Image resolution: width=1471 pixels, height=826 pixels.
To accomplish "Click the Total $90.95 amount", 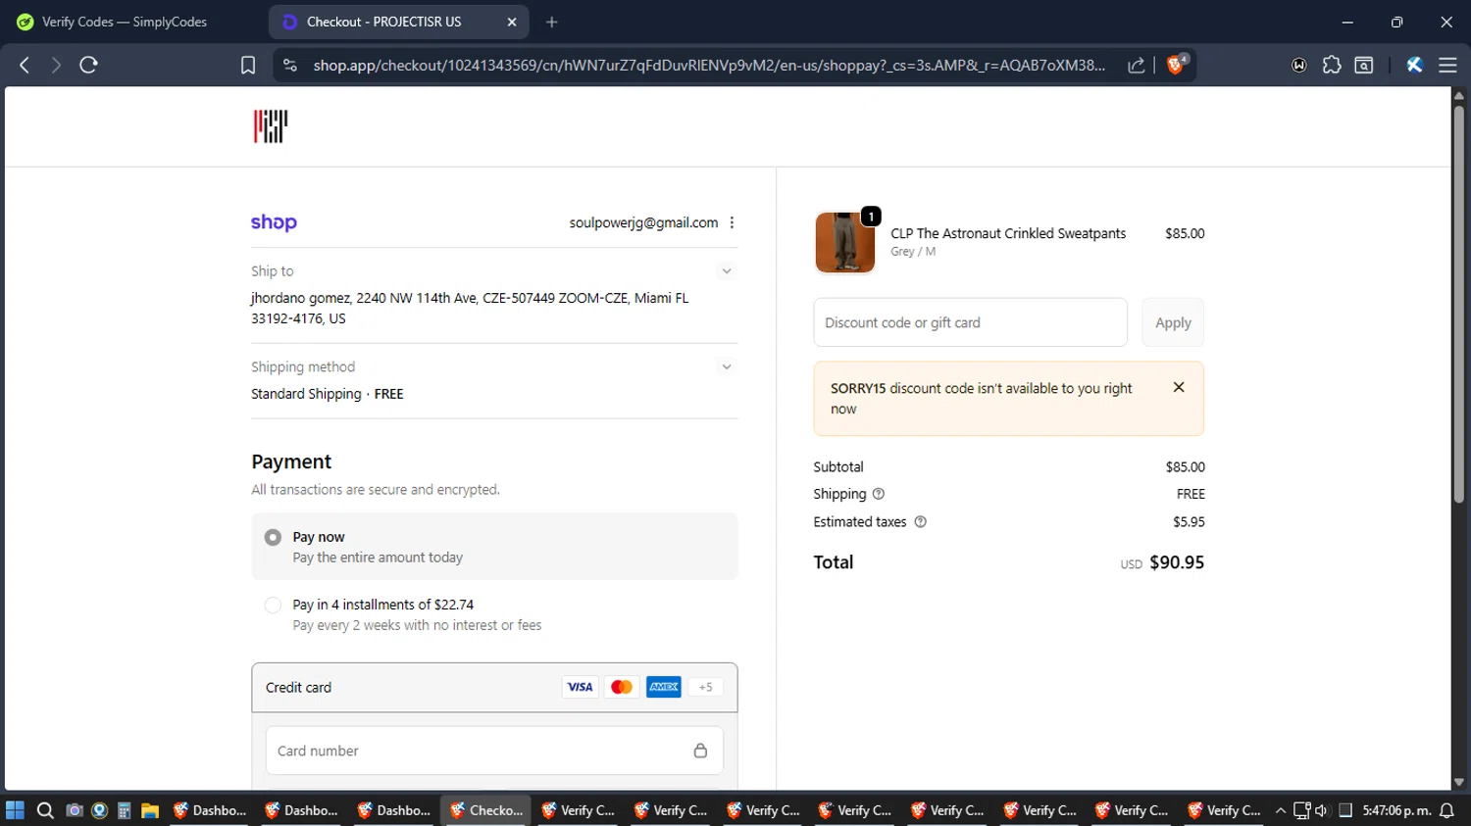I will coord(1177,562).
